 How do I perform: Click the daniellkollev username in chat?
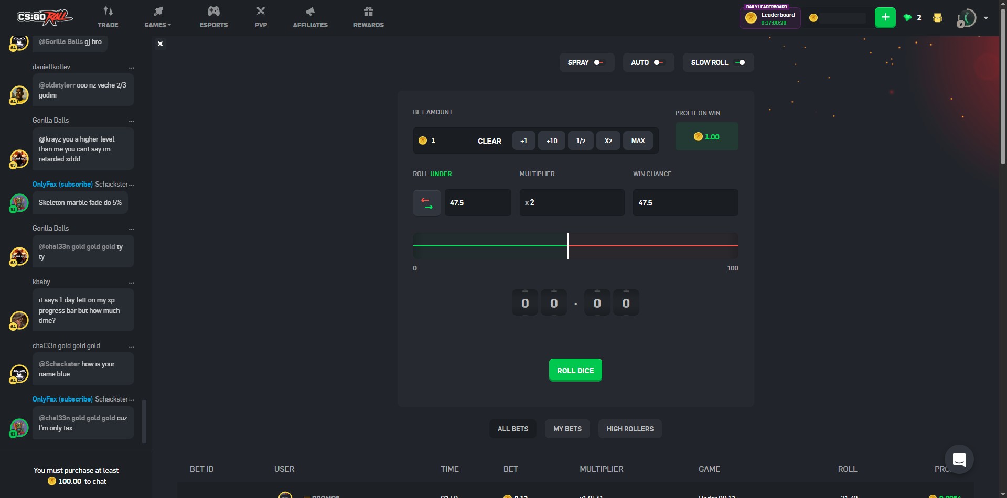coord(51,67)
